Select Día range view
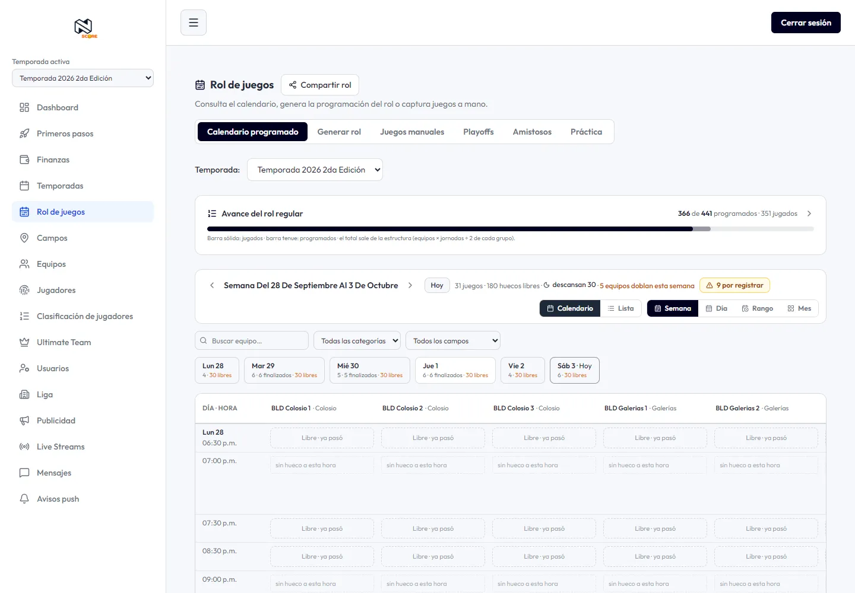This screenshot has height=593, width=855. pyautogui.click(x=716, y=308)
